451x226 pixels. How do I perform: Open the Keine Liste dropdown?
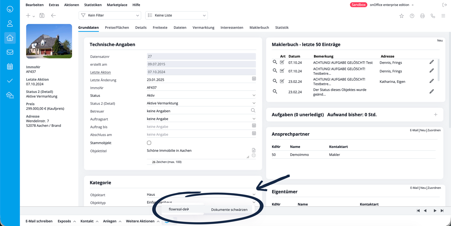pyautogui.click(x=176, y=15)
